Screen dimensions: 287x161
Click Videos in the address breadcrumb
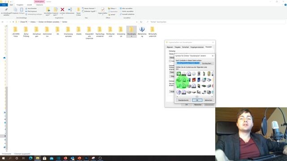[33, 22]
